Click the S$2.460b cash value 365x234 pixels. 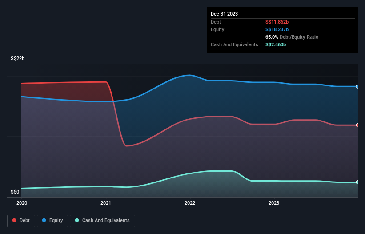pyautogui.click(x=276, y=44)
